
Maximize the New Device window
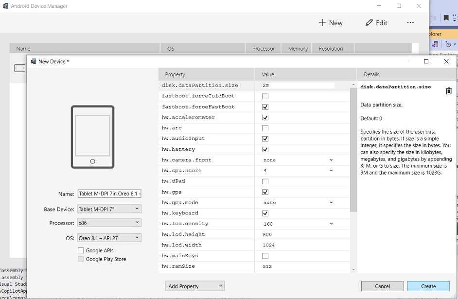coord(426,61)
